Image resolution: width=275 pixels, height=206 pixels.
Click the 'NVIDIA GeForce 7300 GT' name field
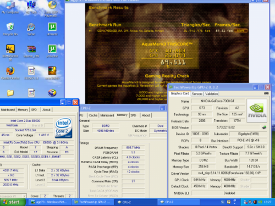[218, 101]
